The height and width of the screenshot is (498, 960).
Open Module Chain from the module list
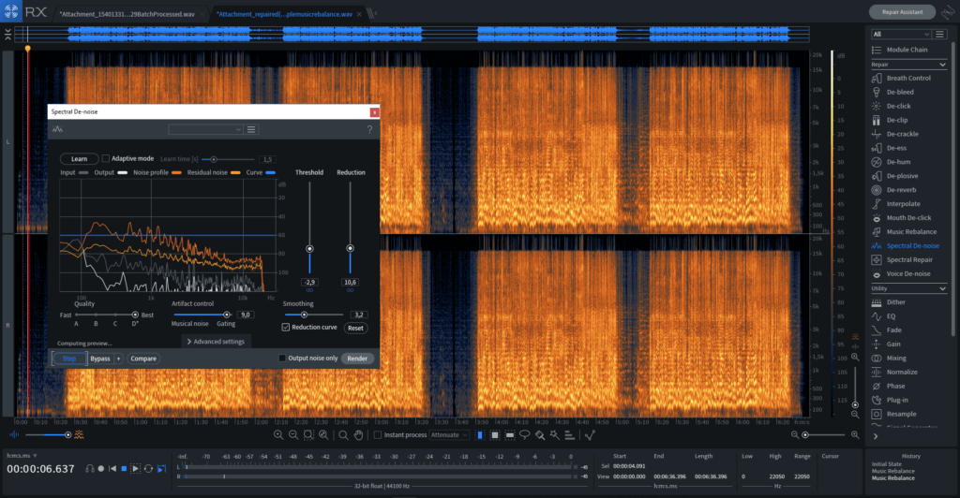pyautogui.click(x=900, y=51)
